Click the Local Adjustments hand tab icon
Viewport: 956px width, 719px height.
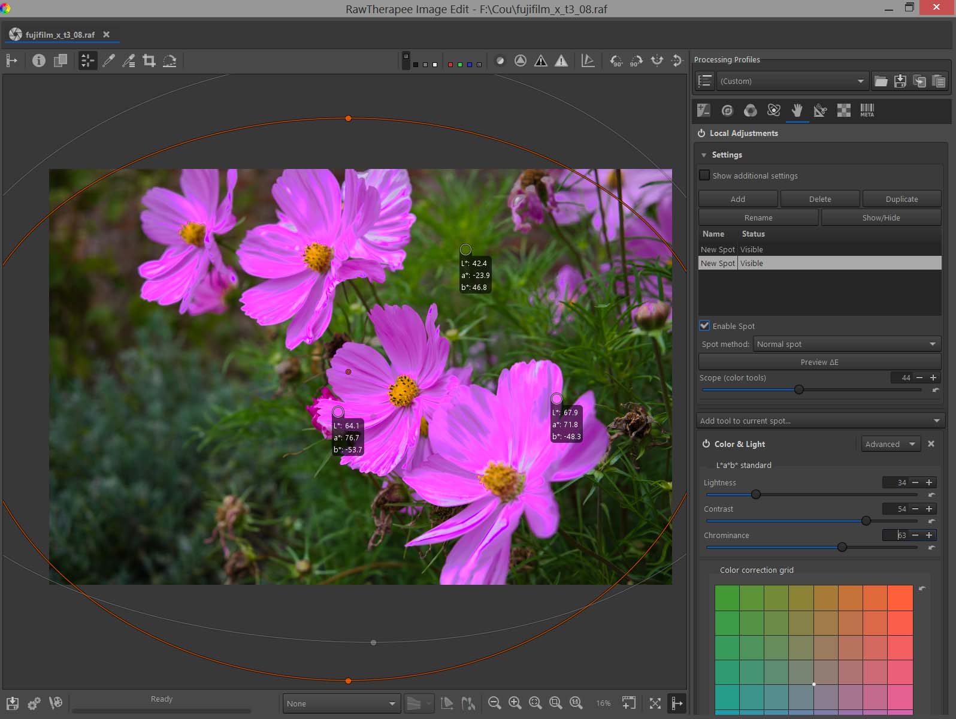[x=797, y=110]
